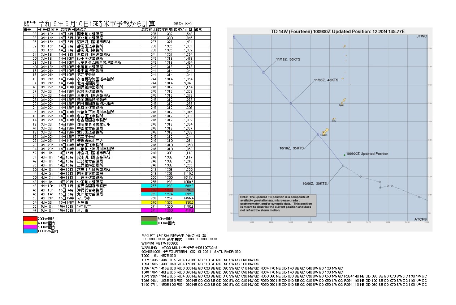Click the red 200Km圏内 legend swatch
Viewport: 456px width, 305px height.
(30, 219)
